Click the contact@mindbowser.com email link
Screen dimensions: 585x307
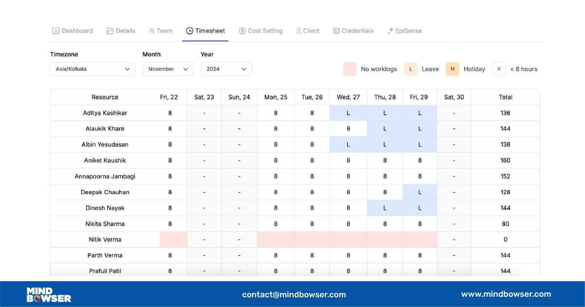(x=294, y=294)
